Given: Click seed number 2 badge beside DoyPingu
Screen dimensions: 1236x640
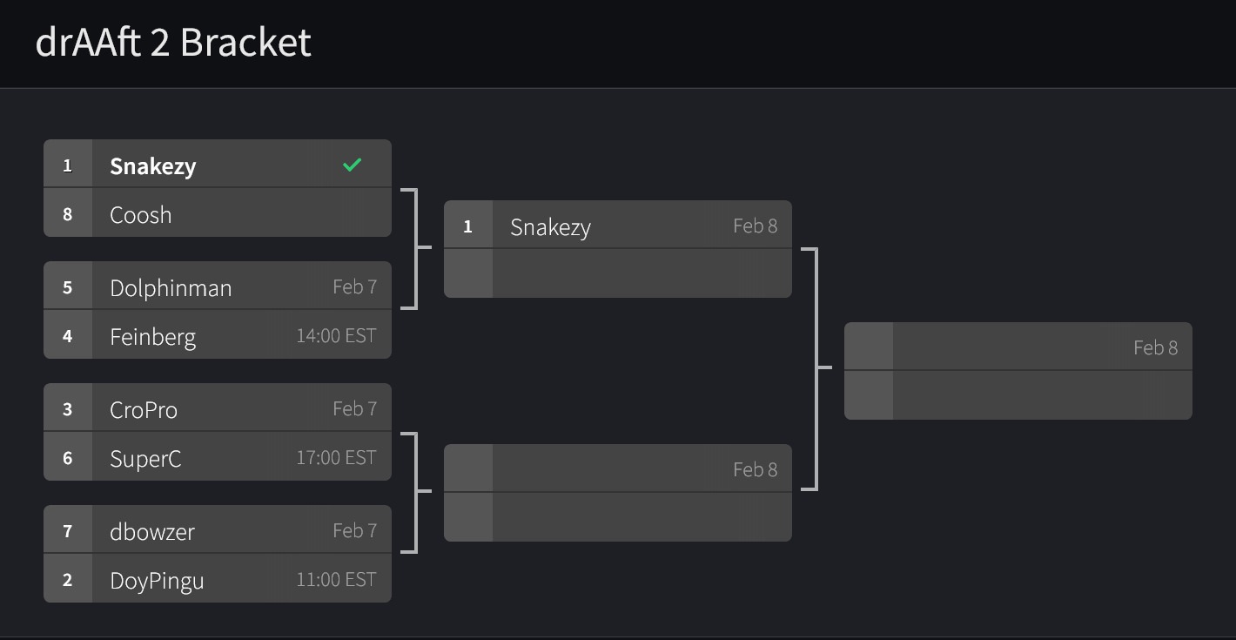Looking at the screenshot, I should 68,580.
